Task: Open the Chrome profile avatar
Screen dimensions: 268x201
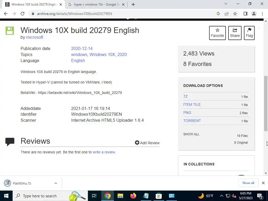Action: tap(254, 14)
